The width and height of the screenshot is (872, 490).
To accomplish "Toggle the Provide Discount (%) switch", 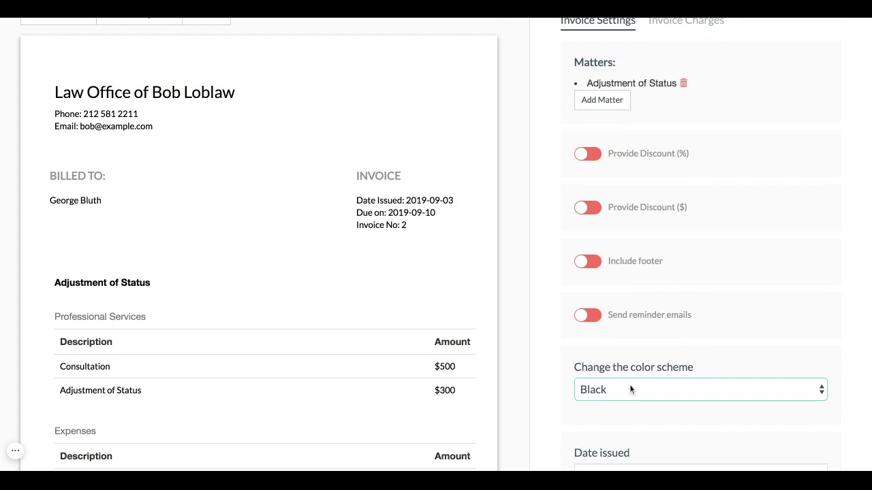I will [x=587, y=154].
